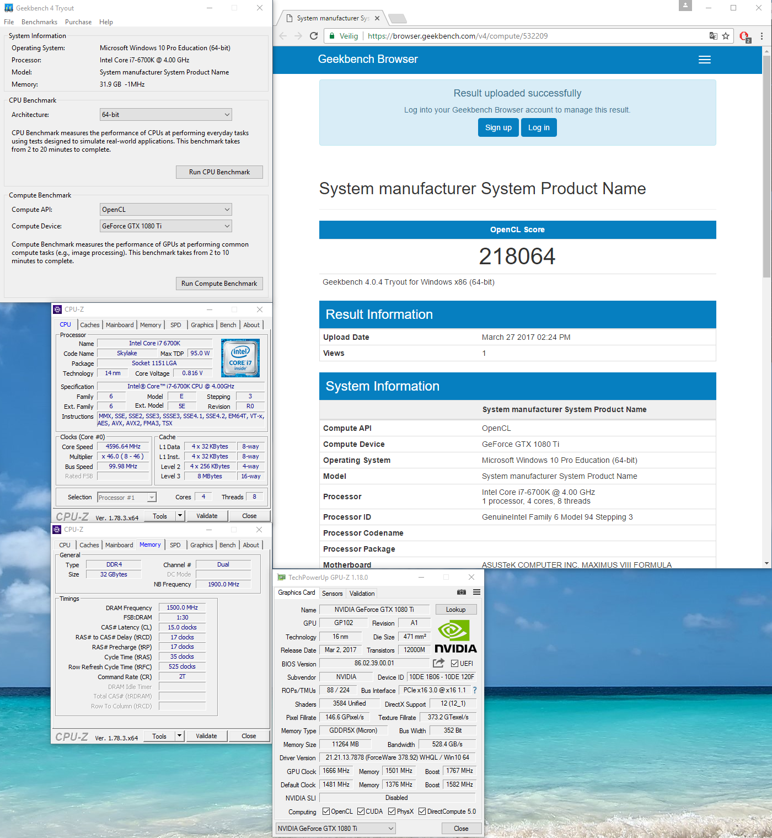Open the Compute Device GeForce dropdown
Viewport: 772px width, 838px height.
[x=165, y=226]
